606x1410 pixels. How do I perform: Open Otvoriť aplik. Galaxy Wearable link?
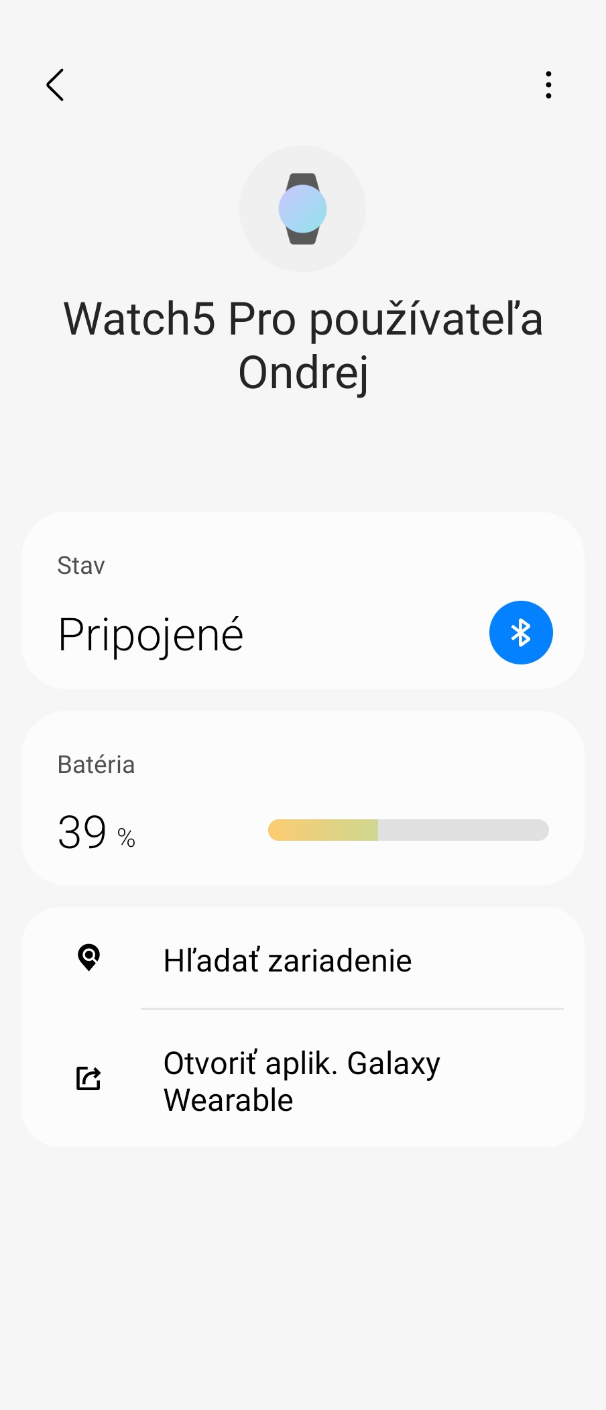pyautogui.click(x=302, y=1081)
